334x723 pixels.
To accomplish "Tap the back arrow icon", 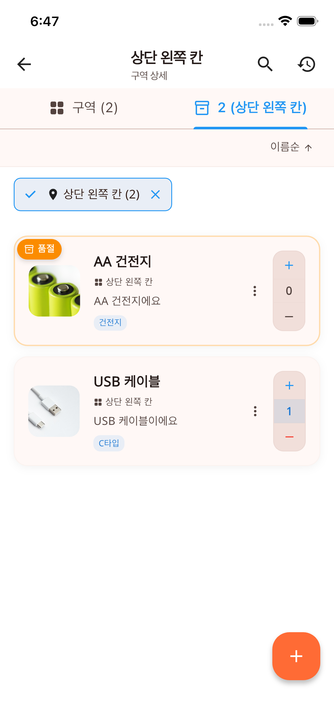I will [24, 64].
